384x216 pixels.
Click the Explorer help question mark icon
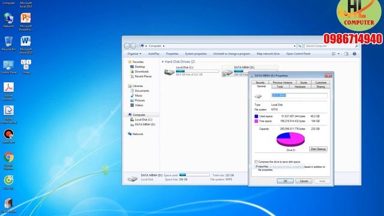tap(355, 53)
